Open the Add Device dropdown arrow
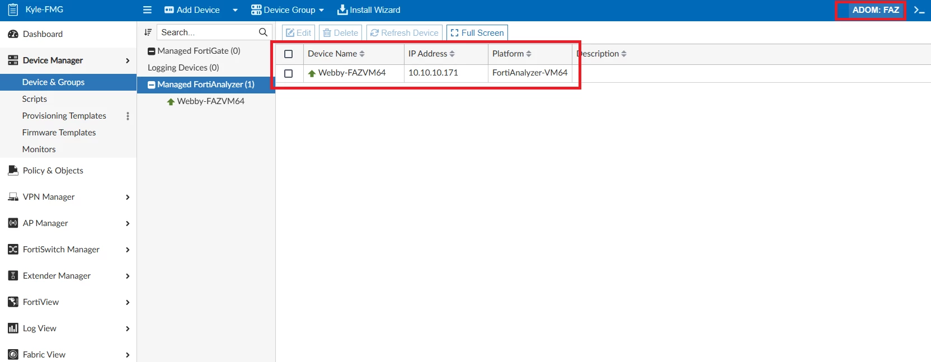The image size is (931, 362). [x=235, y=10]
